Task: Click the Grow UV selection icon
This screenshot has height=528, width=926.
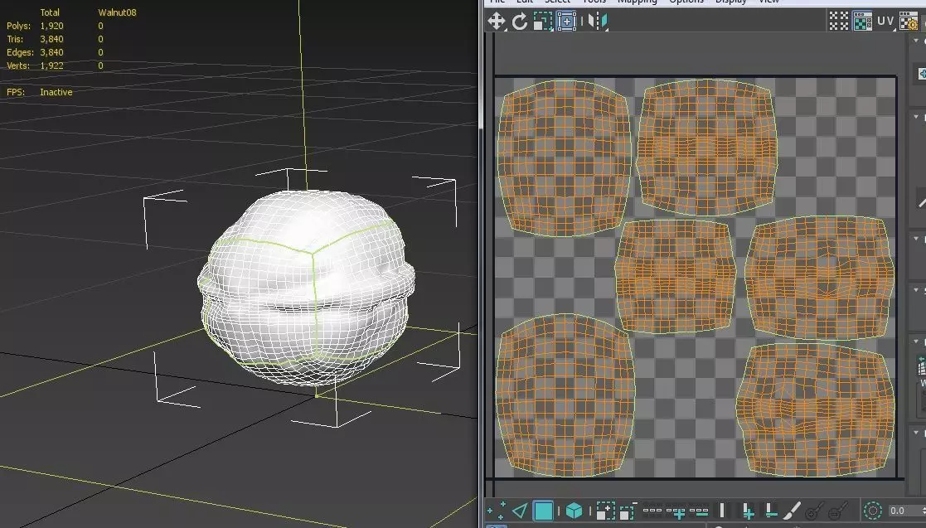Action: pos(604,511)
